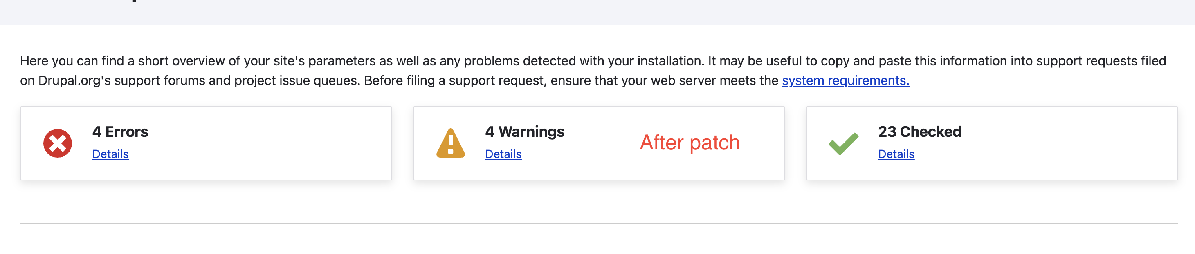Click the horizontal divider line below cards
Screen dimensions: 1195x254
coord(599,223)
